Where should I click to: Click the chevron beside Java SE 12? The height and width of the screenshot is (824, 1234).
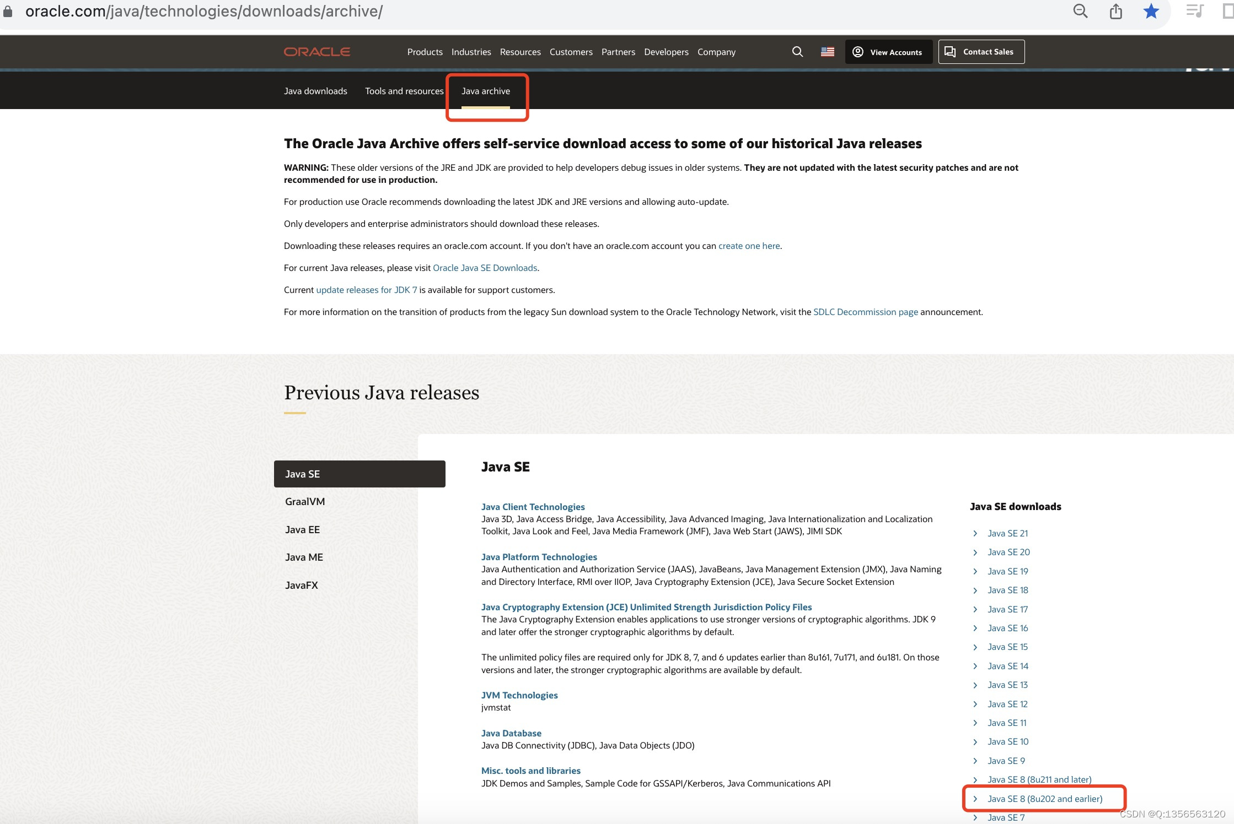point(975,704)
